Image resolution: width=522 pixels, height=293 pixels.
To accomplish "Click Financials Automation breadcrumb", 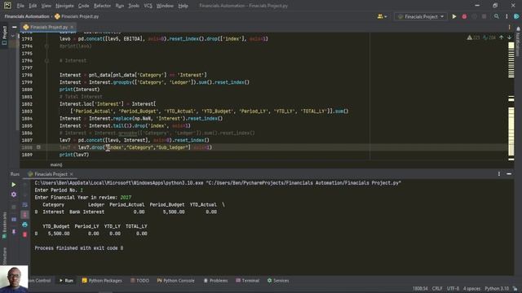I will point(27,16).
